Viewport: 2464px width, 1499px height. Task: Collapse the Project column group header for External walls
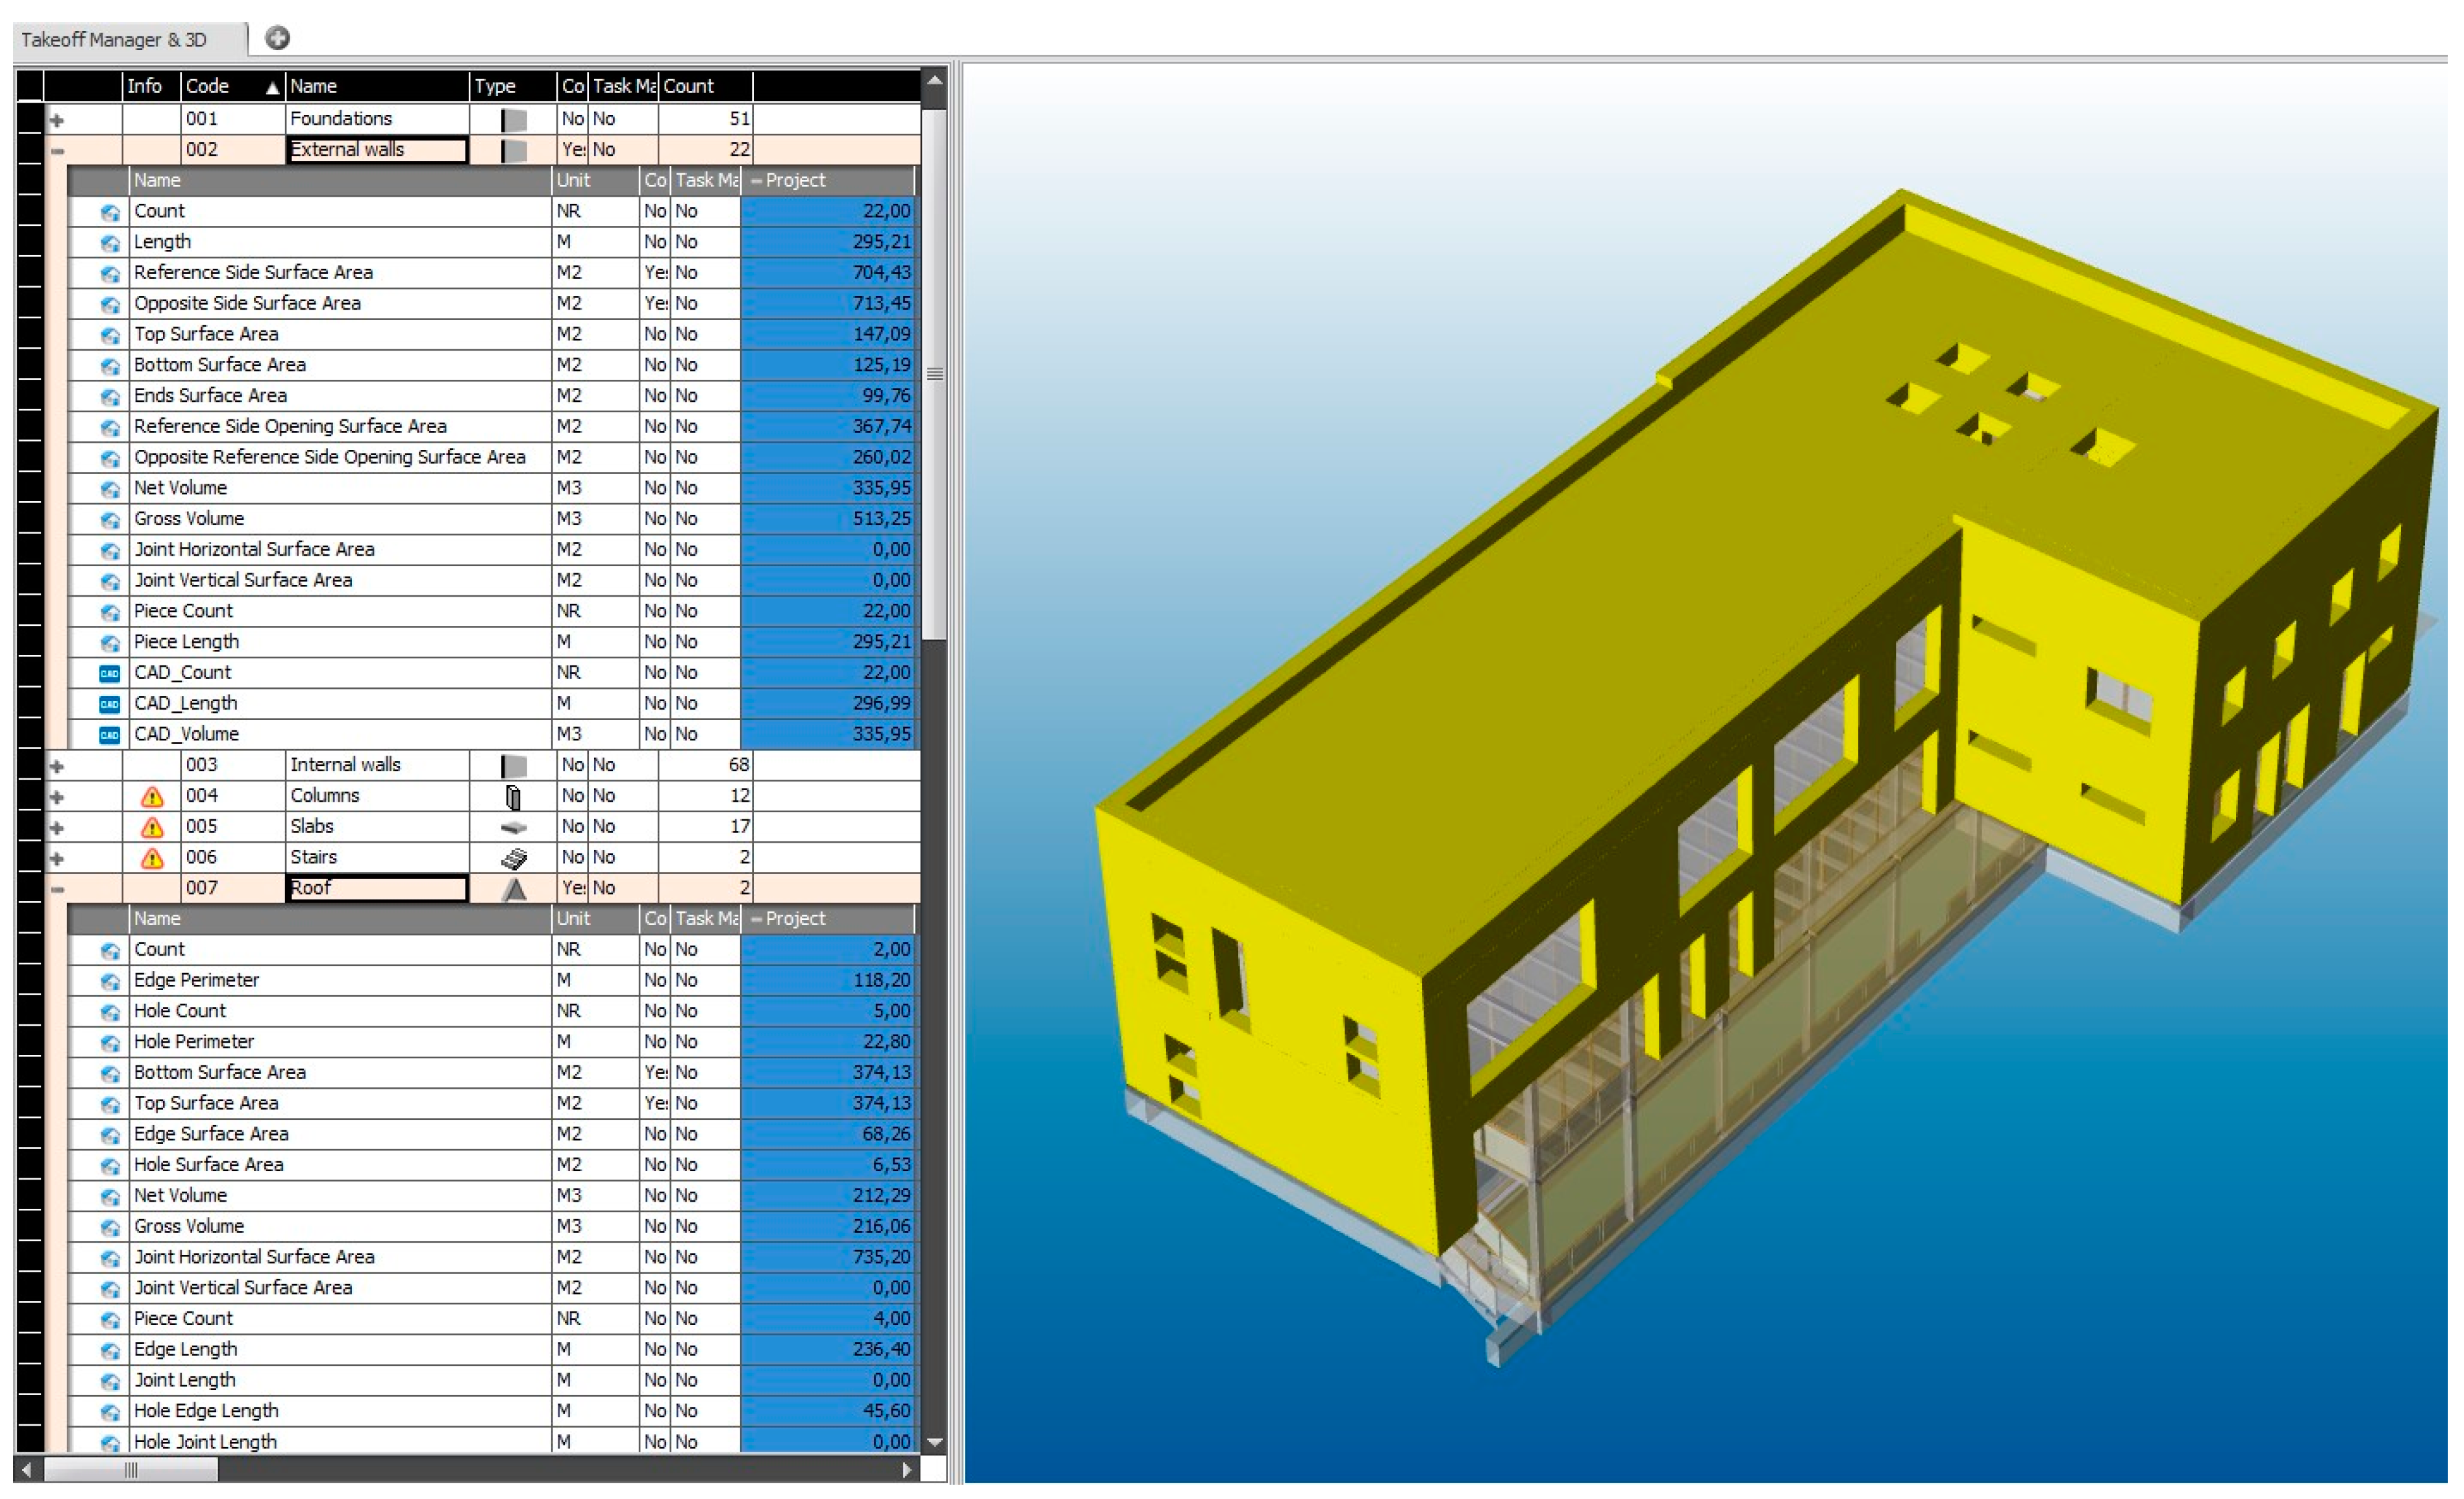click(756, 181)
